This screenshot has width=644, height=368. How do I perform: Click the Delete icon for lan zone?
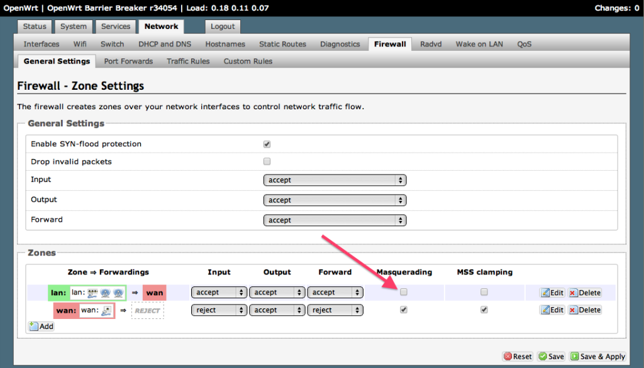573,293
